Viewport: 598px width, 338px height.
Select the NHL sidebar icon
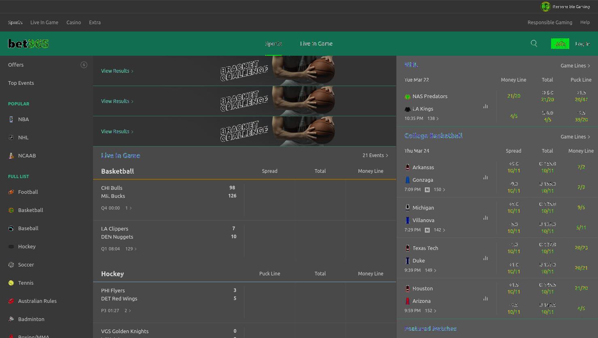[x=11, y=137]
